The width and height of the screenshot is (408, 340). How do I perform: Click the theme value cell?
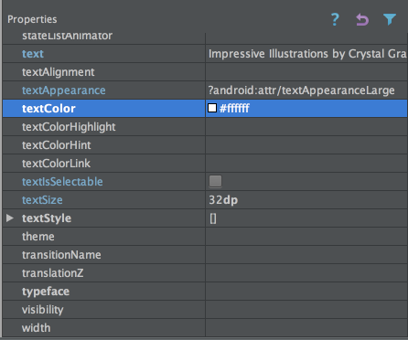(306, 237)
